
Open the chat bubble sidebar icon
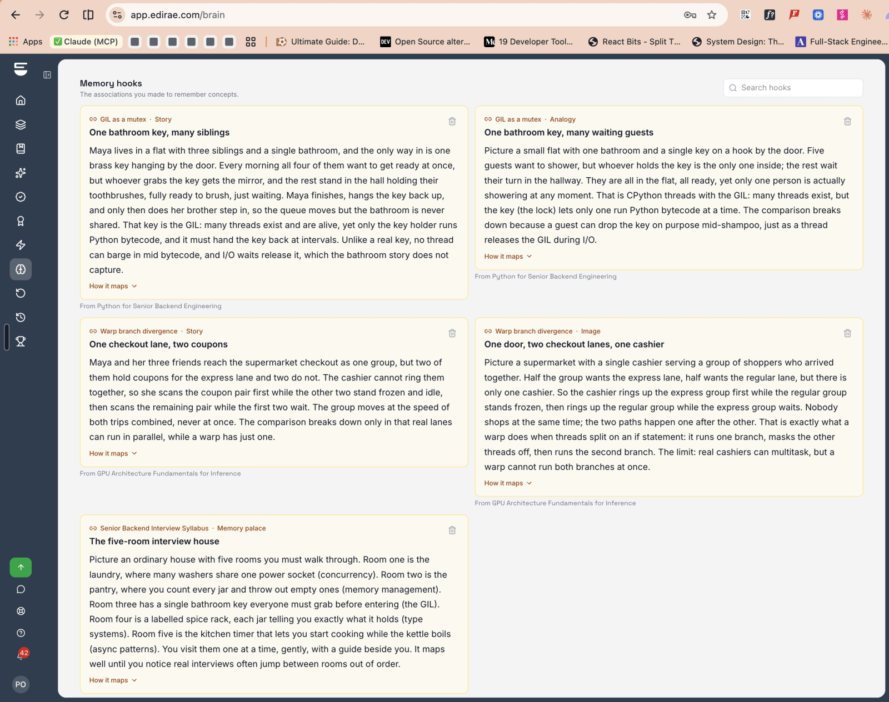(x=21, y=589)
